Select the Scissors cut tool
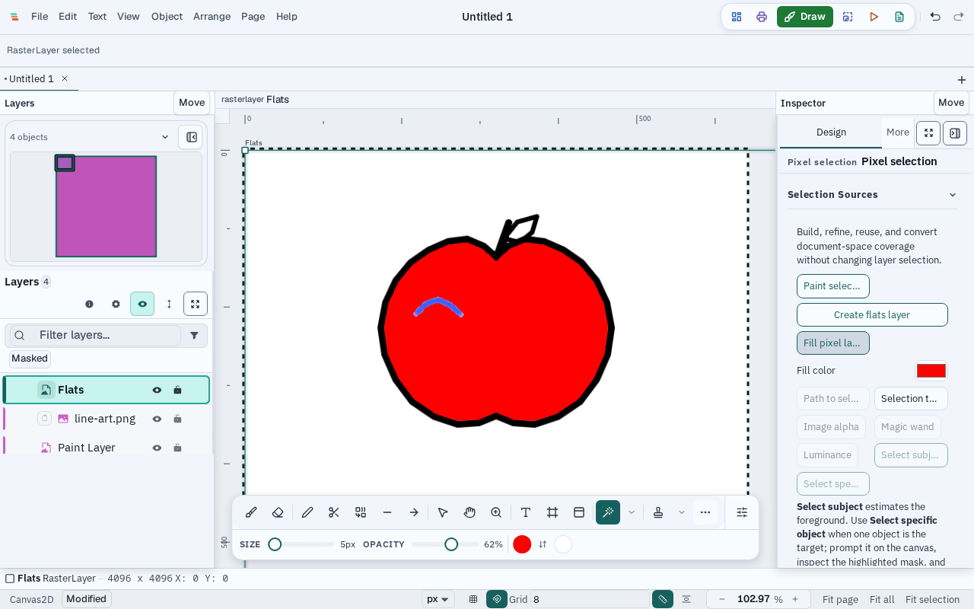This screenshot has height=609, width=974. pos(334,512)
